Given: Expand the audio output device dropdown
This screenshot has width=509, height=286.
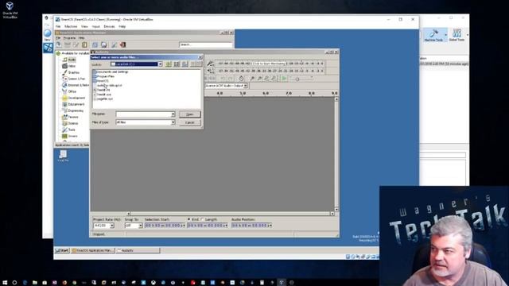Looking at the screenshot, I should (246, 86).
